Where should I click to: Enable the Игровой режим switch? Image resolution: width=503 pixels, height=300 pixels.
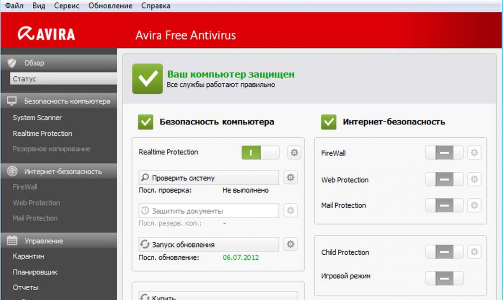(444, 278)
